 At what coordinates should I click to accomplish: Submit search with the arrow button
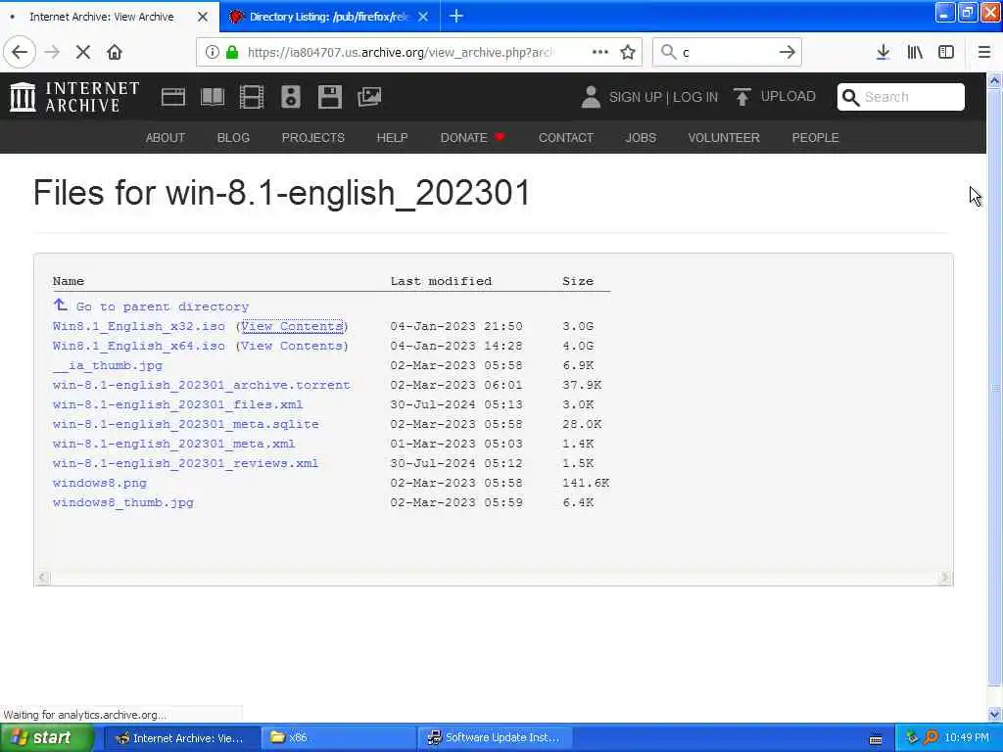point(787,53)
